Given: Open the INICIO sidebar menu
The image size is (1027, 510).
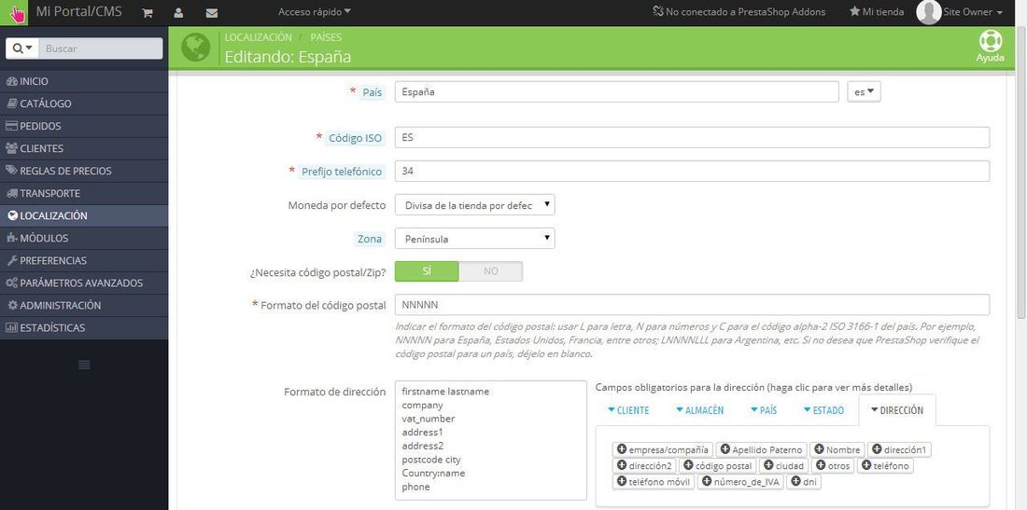Looking at the screenshot, I should pos(84,81).
